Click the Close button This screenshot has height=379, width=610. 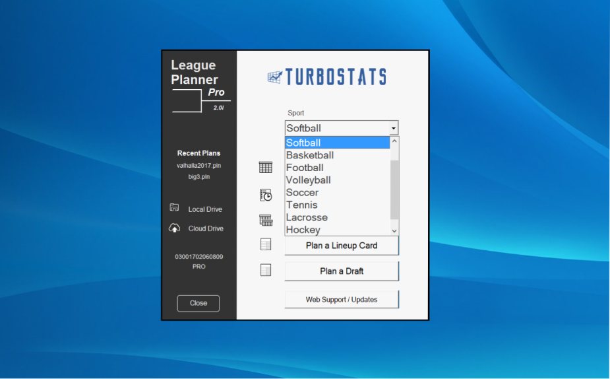tap(198, 303)
